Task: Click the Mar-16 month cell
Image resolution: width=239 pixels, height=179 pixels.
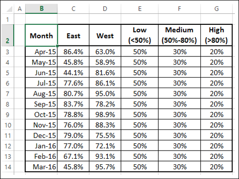Action: (x=41, y=167)
